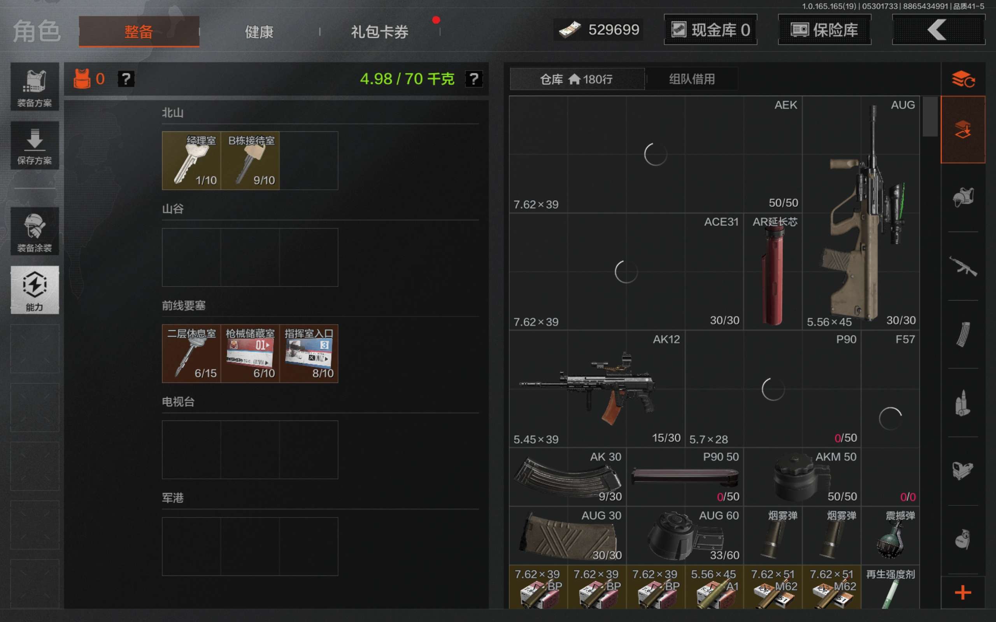The image size is (996, 622).
Task: Click the help icon beside armor value 0
Action: 126,79
